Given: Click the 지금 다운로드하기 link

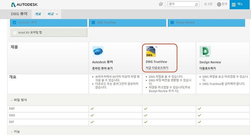Looking at the screenshot, I should [157, 68].
